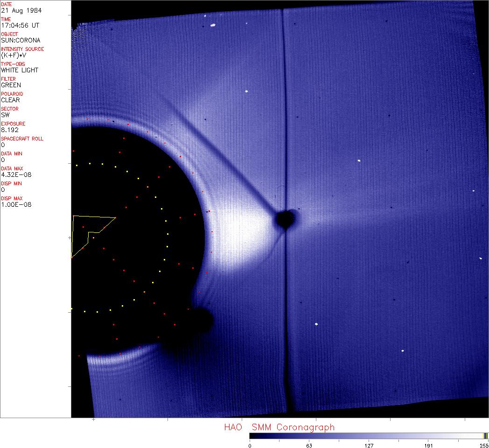This screenshot has height=448, width=489.
Task: Click the HAO SMM Coronagraph title
Action: [279, 427]
